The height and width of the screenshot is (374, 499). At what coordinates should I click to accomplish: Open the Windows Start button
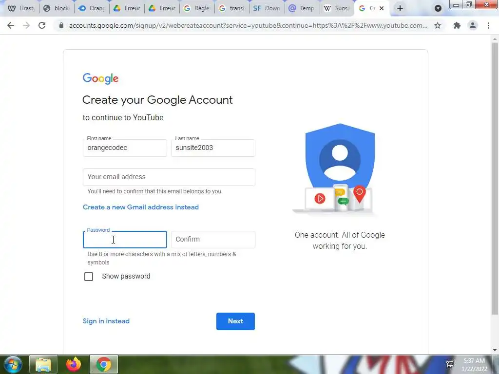click(13, 364)
